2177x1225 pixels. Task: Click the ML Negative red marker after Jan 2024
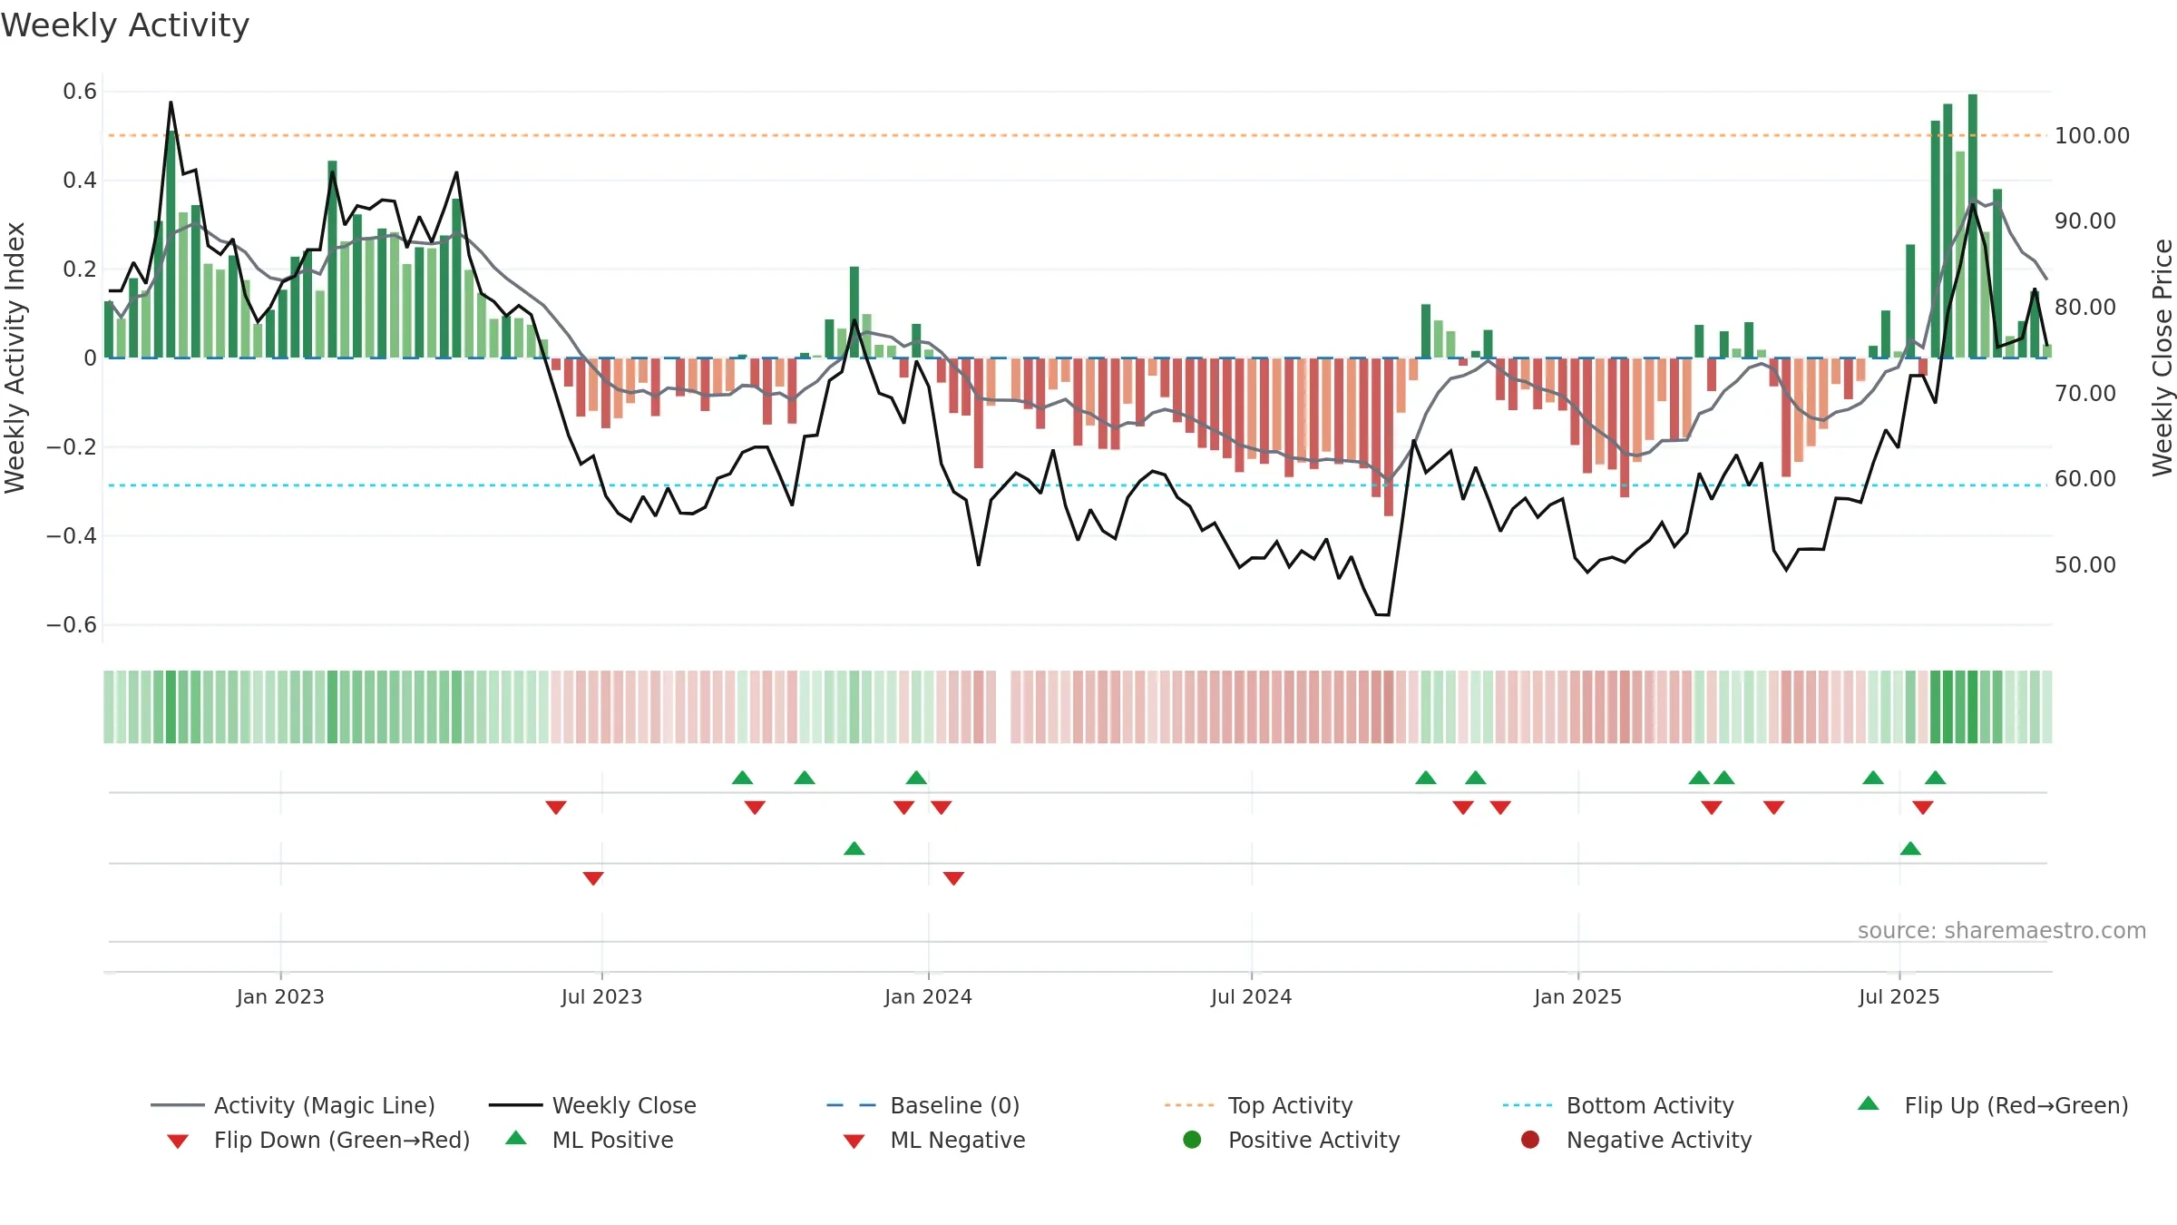coord(953,878)
